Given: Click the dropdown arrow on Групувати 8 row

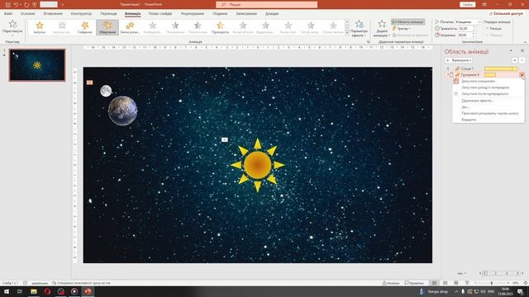Looking at the screenshot, I should [x=522, y=75].
